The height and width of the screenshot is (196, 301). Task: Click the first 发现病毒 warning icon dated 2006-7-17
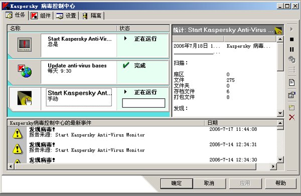[x=17, y=133]
